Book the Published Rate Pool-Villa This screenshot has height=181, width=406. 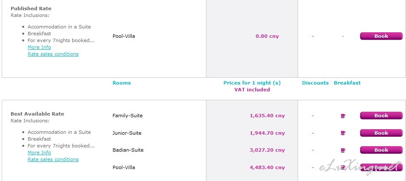[381, 36]
